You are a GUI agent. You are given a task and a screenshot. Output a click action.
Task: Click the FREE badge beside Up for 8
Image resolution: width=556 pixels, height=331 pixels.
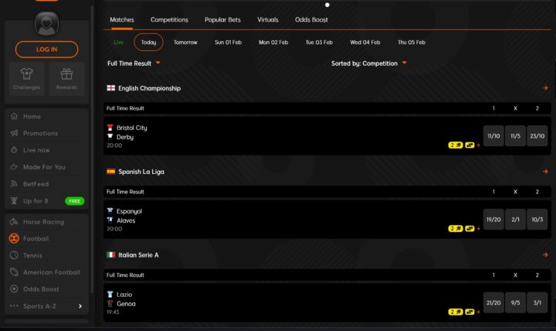[x=74, y=201]
